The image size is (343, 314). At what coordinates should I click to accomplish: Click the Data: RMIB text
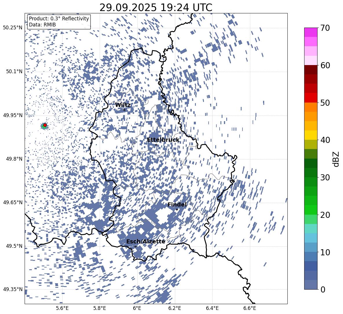click(42, 25)
